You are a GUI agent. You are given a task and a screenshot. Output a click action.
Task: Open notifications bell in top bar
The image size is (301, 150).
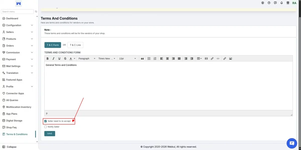tap(282, 3)
